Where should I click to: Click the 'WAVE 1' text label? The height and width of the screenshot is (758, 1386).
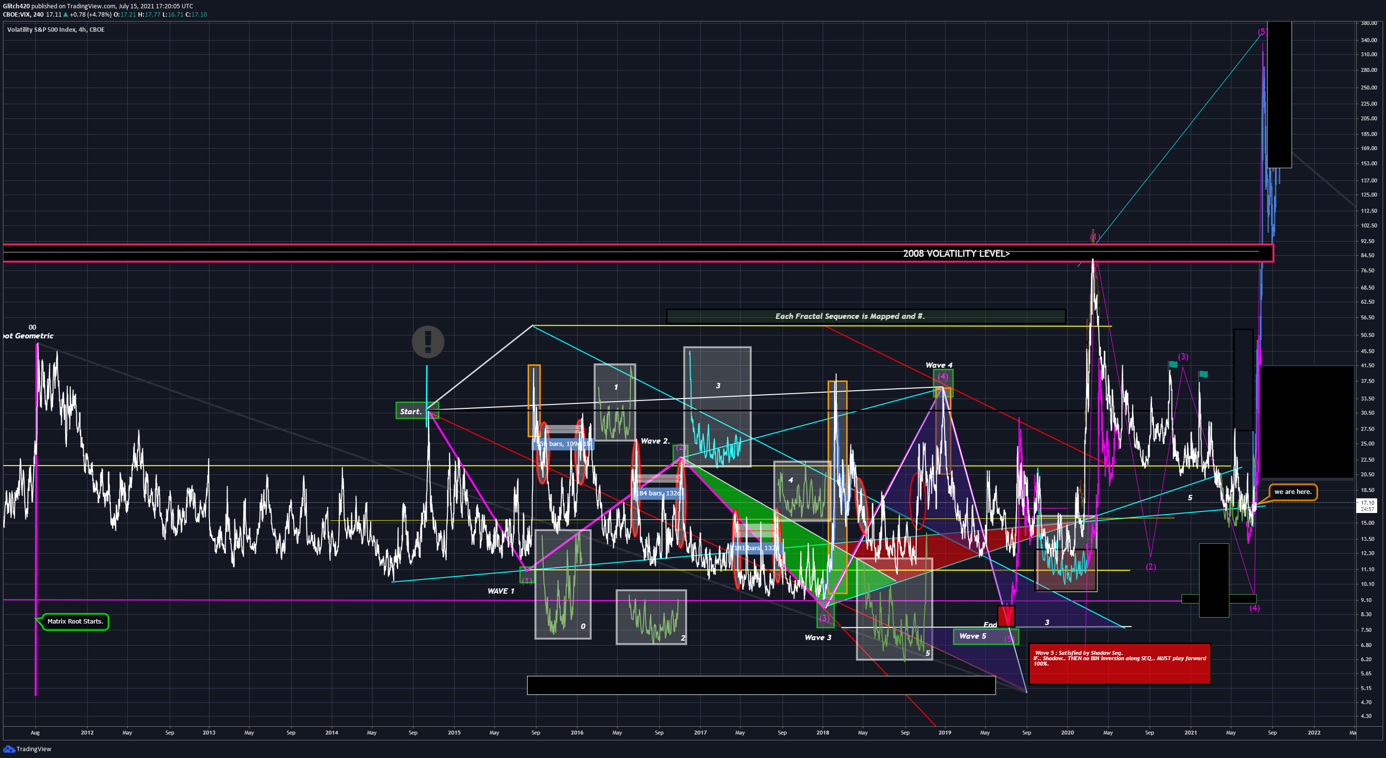pyautogui.click(x=500, y=591)
